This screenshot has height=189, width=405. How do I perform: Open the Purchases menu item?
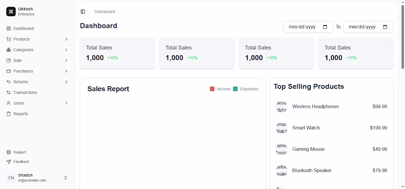pyautogui.click(x=23, y=71)
